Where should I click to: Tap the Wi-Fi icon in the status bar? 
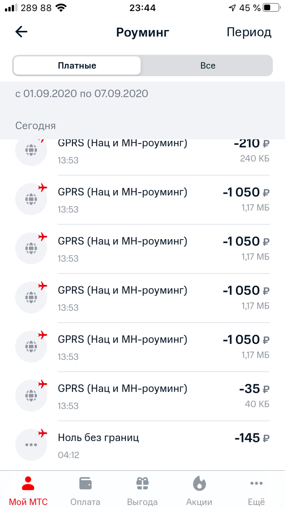coord(62,7)
